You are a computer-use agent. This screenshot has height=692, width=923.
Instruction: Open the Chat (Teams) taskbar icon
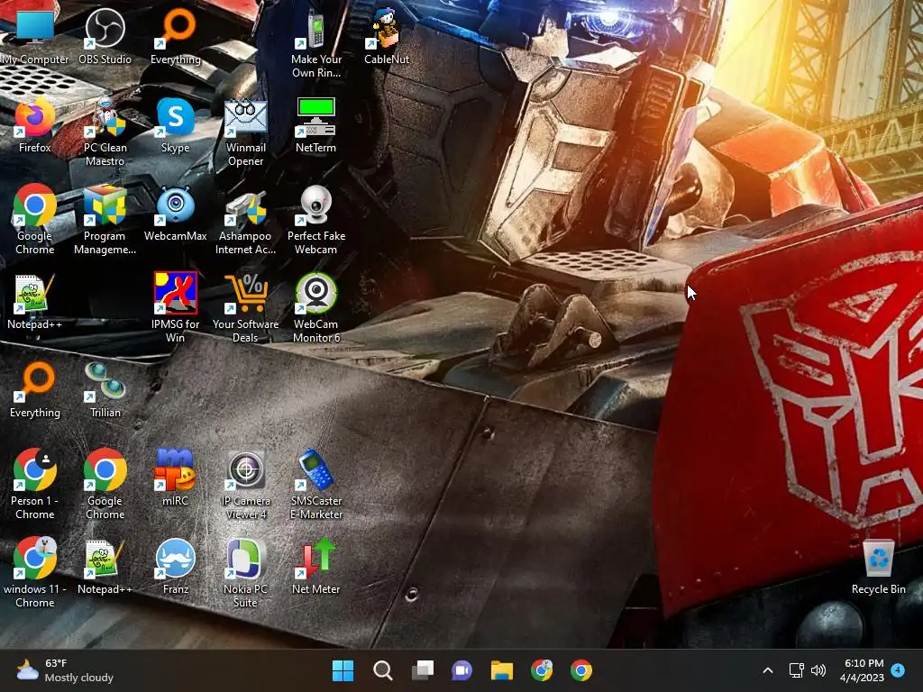pos(462,670)
